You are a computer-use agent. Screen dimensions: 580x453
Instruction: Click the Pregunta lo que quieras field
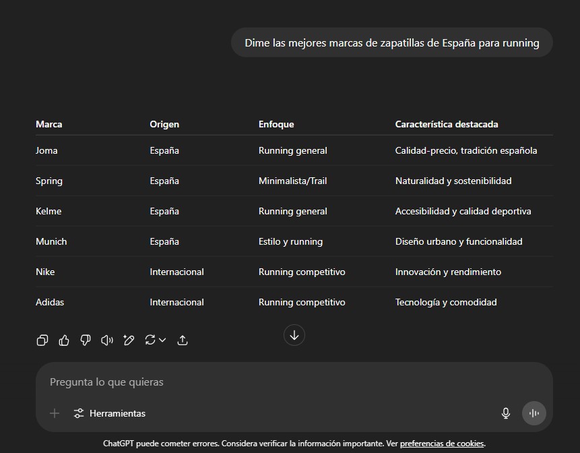202,382
